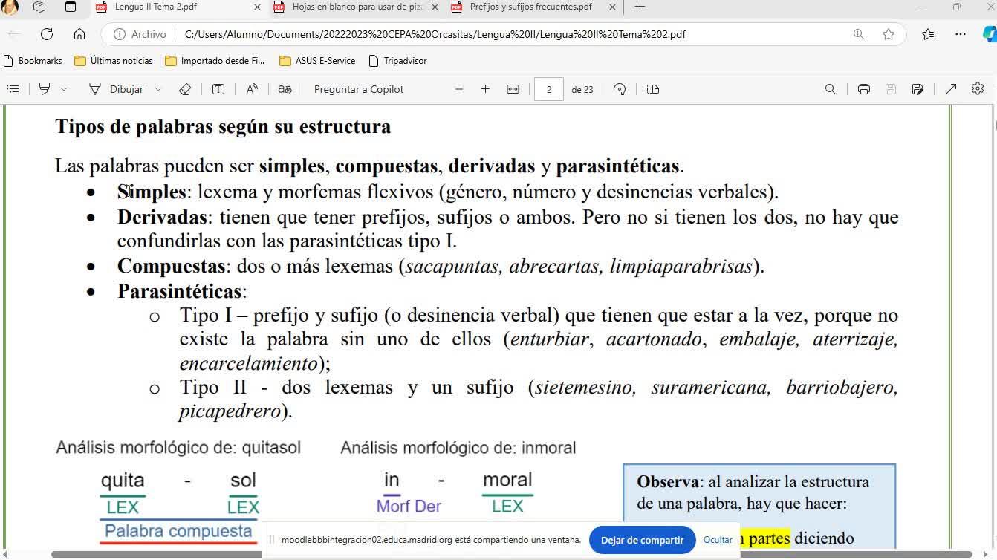The width and height of the screenshot is (997, 560).
Task: Click the text Análisis morfológico de: inmoral
Action: 458,448
